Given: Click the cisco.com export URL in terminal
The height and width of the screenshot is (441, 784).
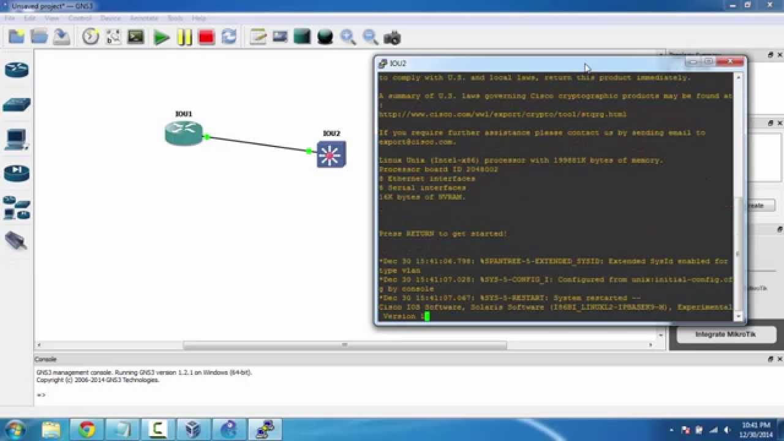Looking at the screenshot, I should tap(503, 115).
